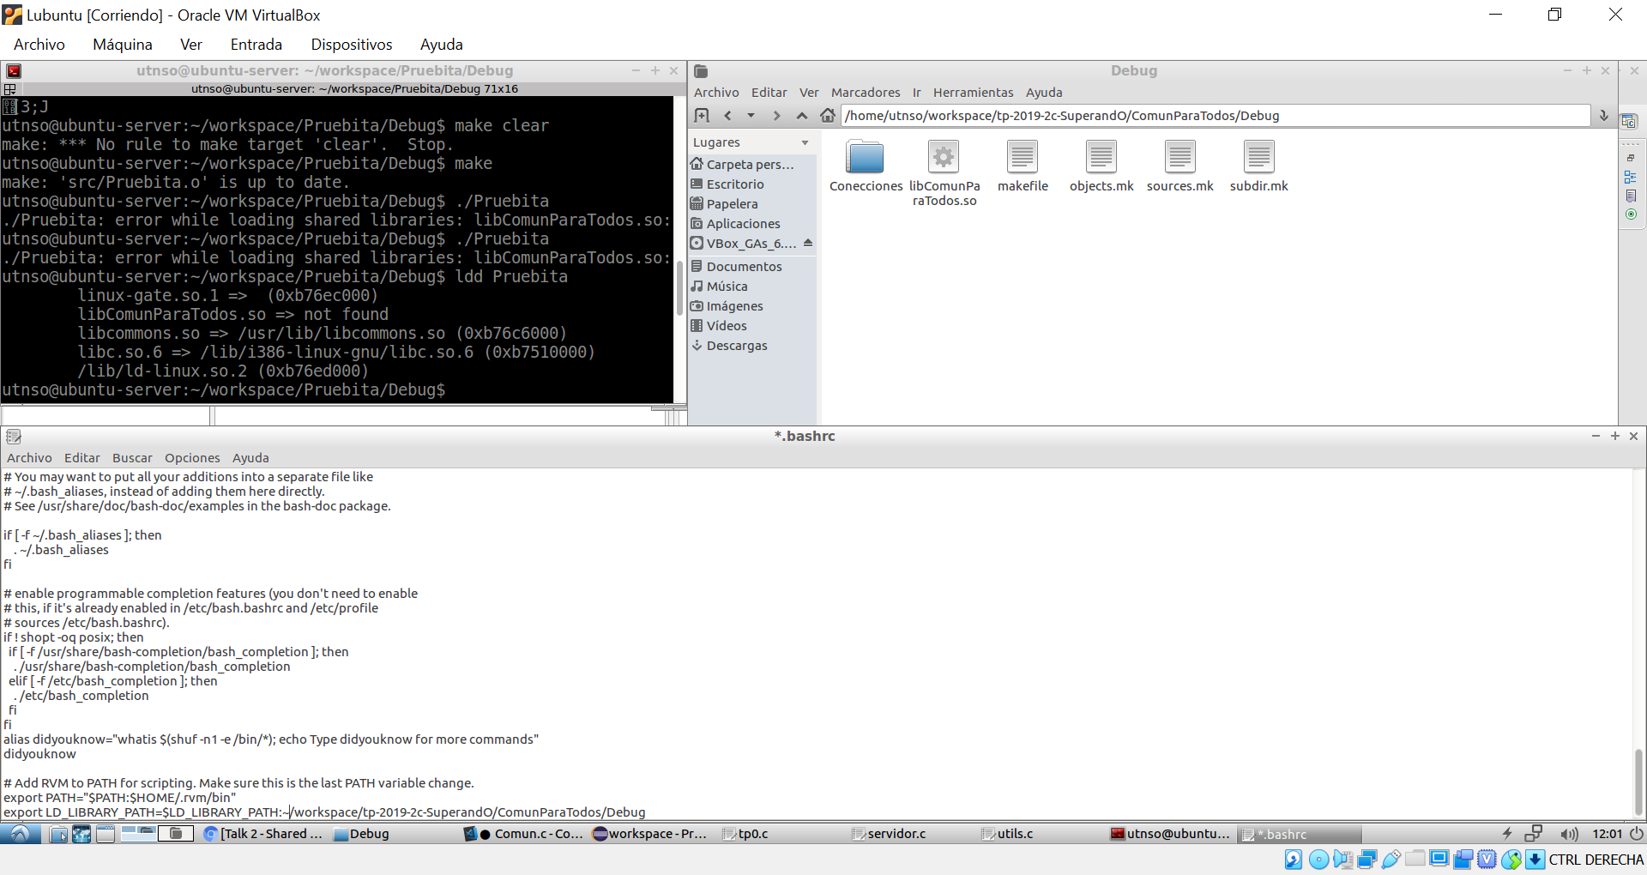Go up to the parent folder
Screen dimensions: 1647x875
pyautogui.click(x=802, y=116)
